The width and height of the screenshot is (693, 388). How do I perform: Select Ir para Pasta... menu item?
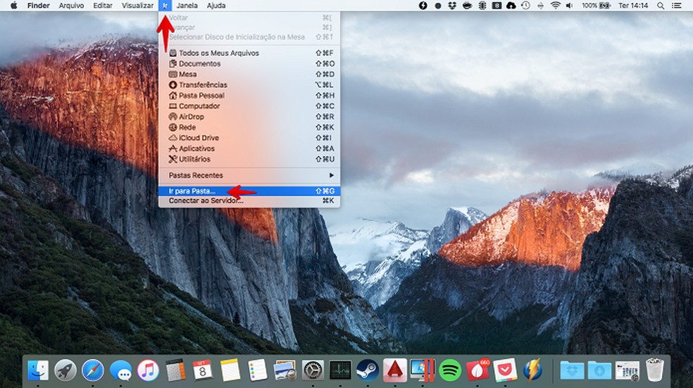[x=249, y=191]
